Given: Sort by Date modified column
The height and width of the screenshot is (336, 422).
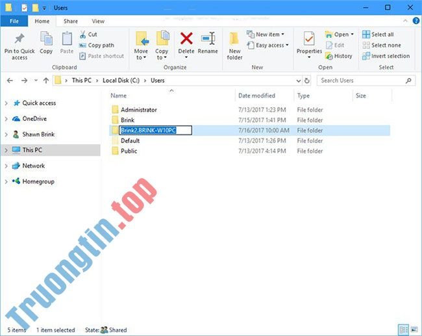Looking at the screenshot, I should click(256, 96).
